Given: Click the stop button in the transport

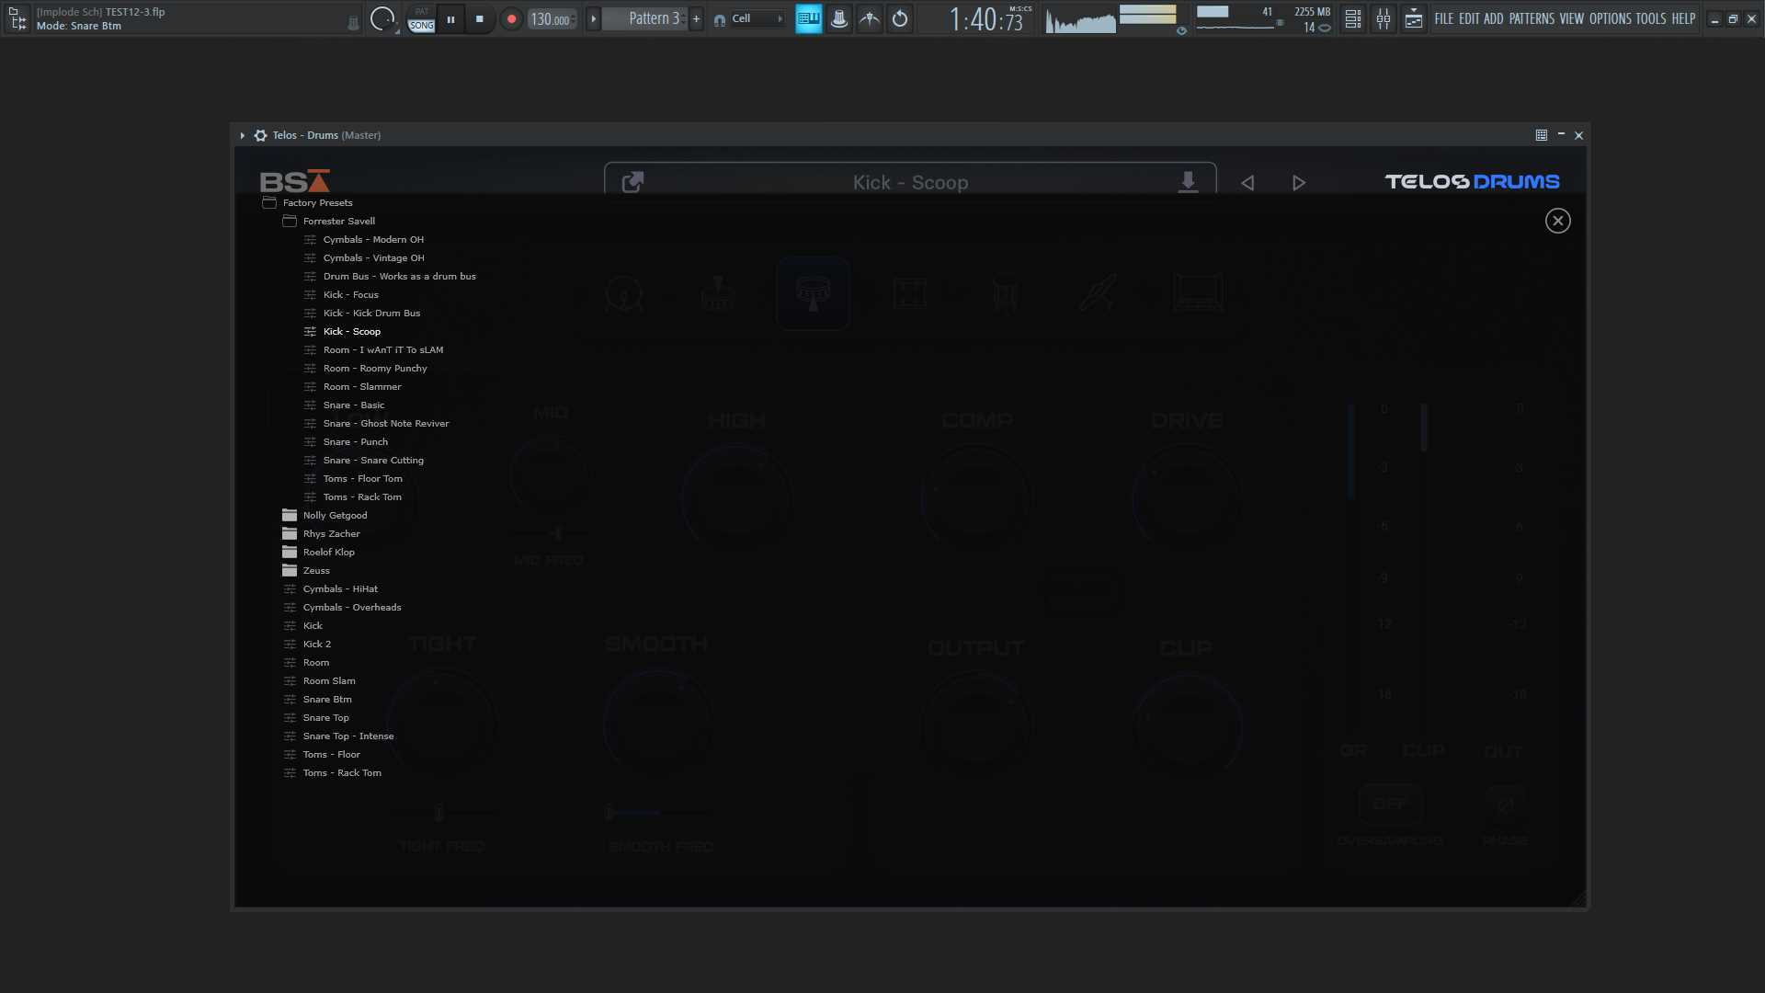Looking at the screenshot, I should (x=479, y=18).
